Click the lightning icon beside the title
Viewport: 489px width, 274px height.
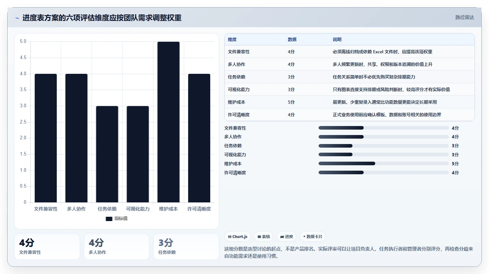(x=17, y=18)
